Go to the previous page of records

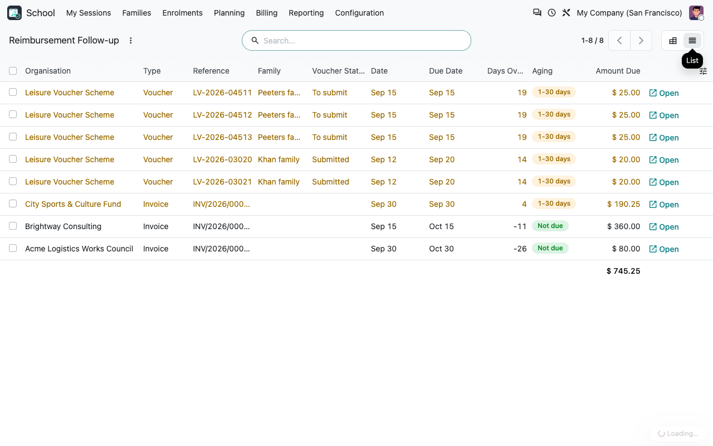[x=619, y=41]
